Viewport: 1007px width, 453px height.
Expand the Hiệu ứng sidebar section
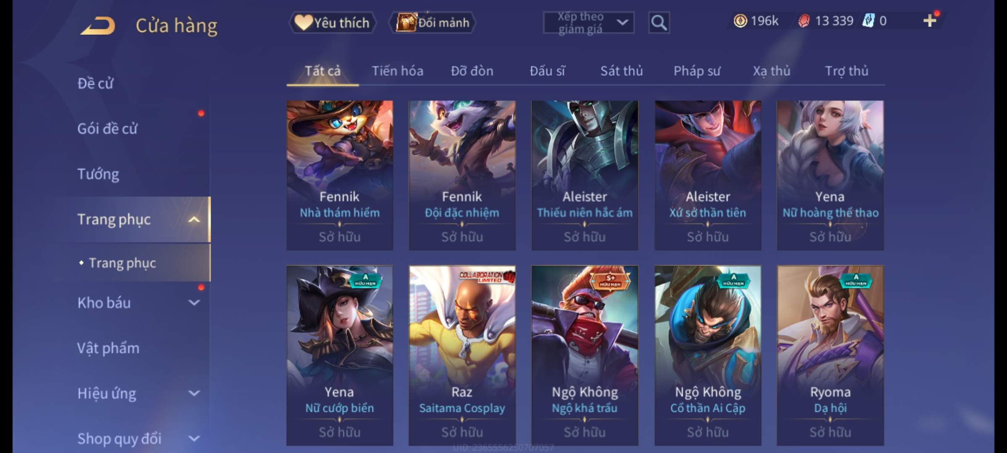point(194,393)
